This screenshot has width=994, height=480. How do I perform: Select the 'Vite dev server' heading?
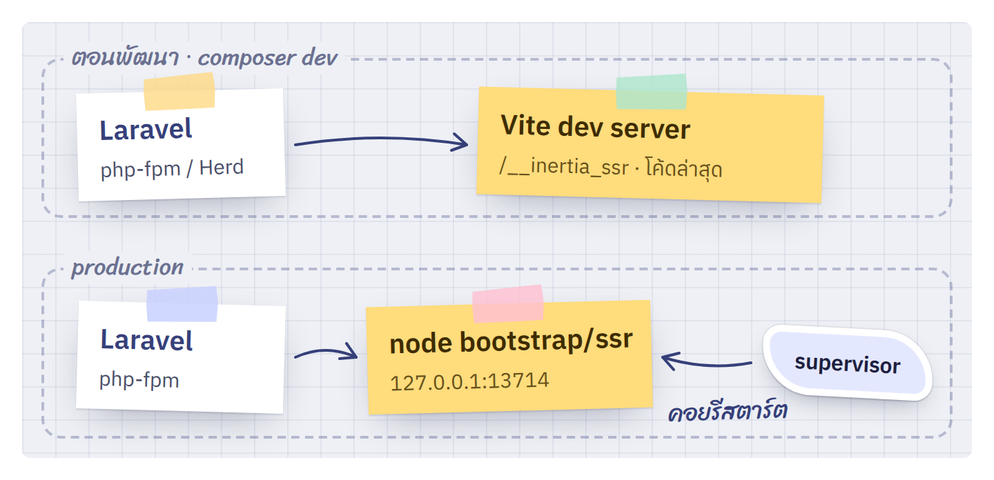click(x=595, y=128)
